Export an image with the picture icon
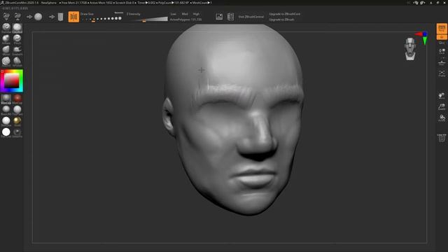 tap(219, 17)
